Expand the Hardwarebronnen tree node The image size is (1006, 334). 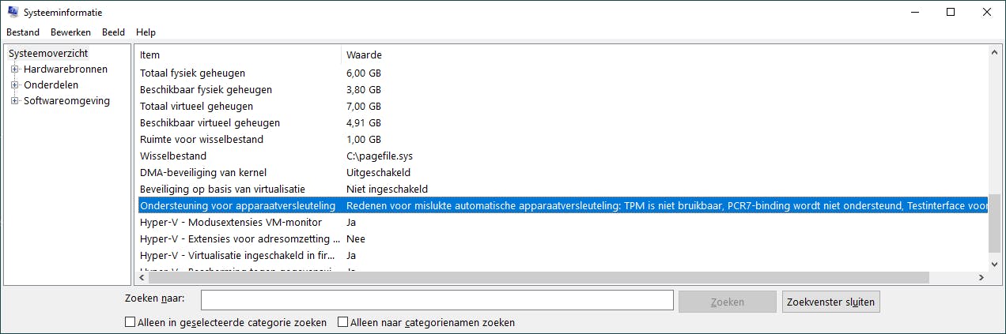coord(14,69)
